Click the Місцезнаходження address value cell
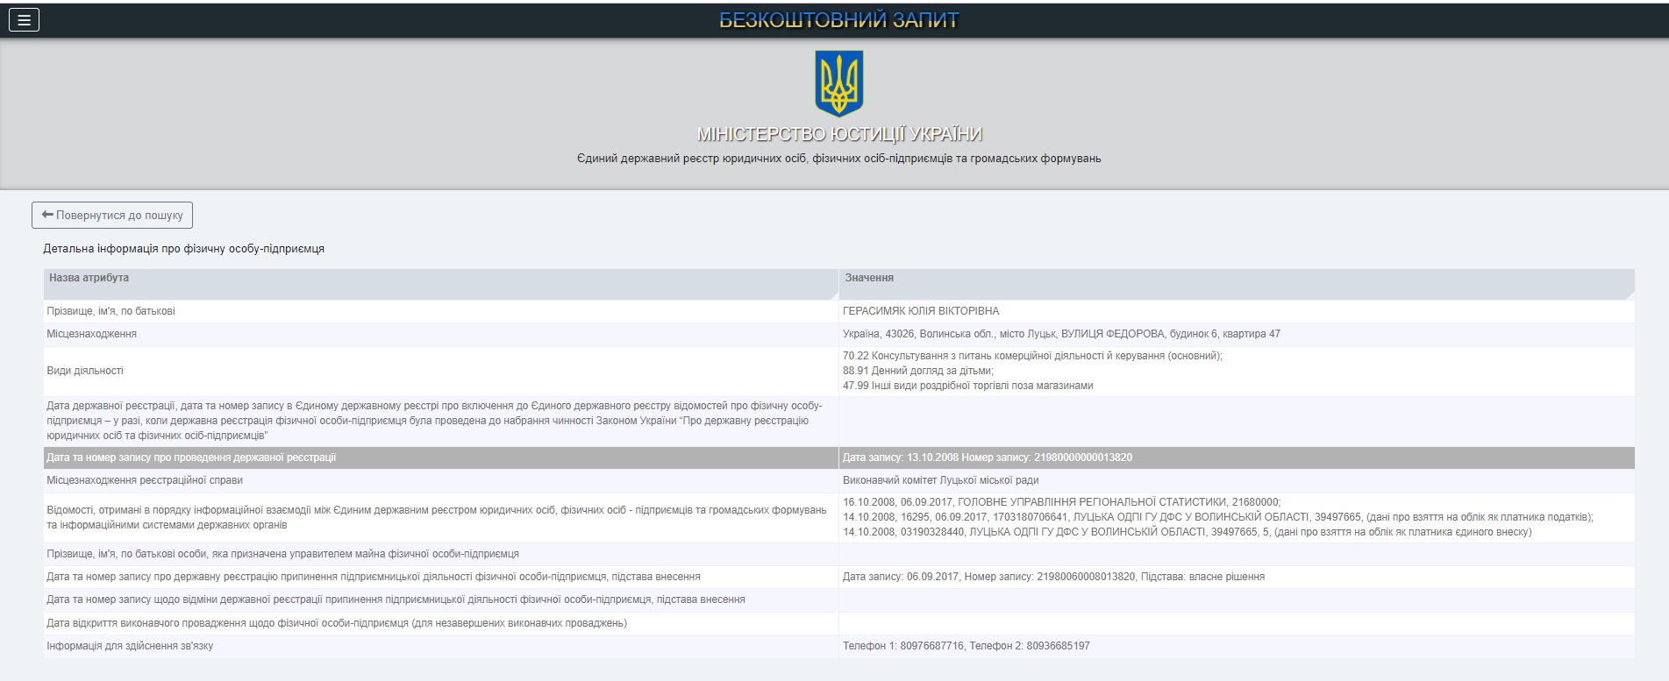1669x681 pixels. (x=1060, y=334)
